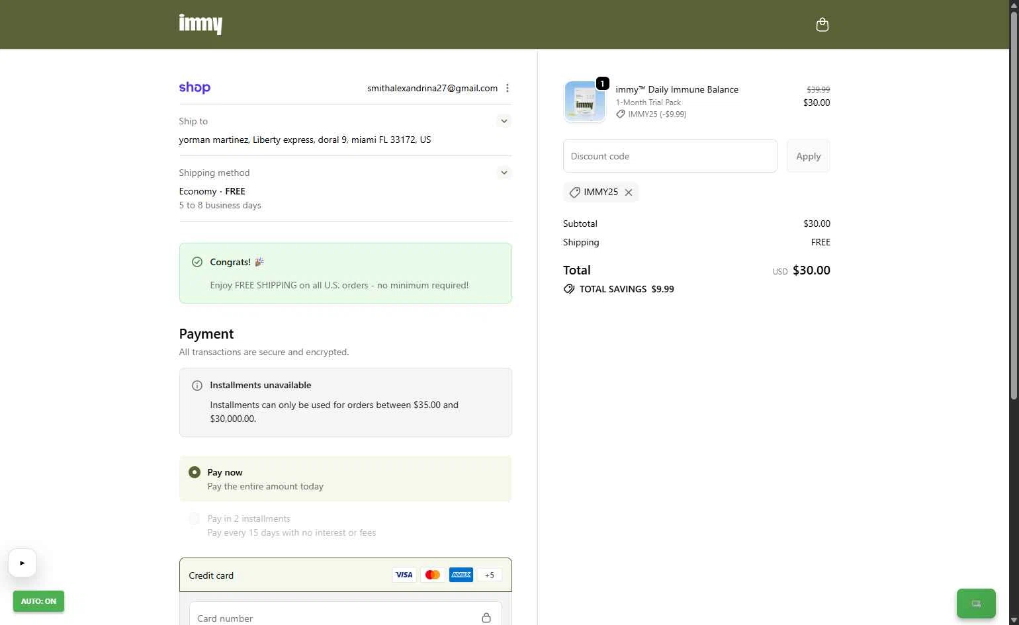Click the page vertical scrollbar thumb

pos(1014,206)
